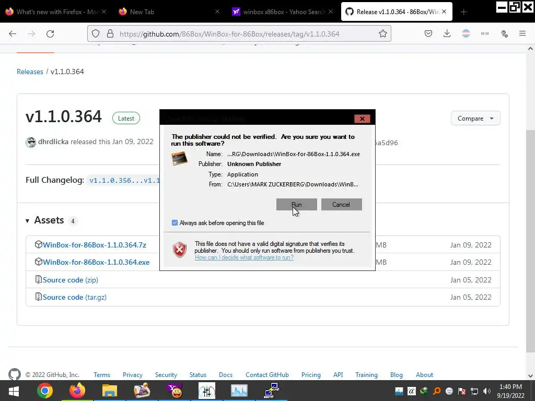Open Contact GitHub footer link
The height and width of the screenshot is (401, 535).
(x=267, y=375)
